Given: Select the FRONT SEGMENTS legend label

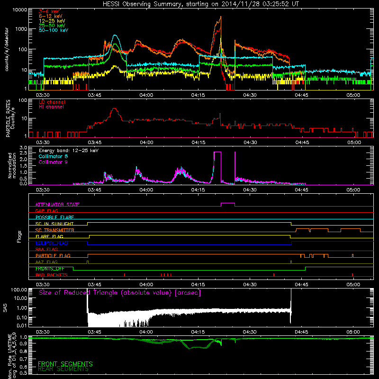Looking at the screenshot, I should coord(65,364).
